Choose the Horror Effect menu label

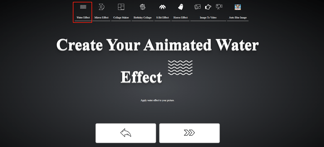pos(181,18)
